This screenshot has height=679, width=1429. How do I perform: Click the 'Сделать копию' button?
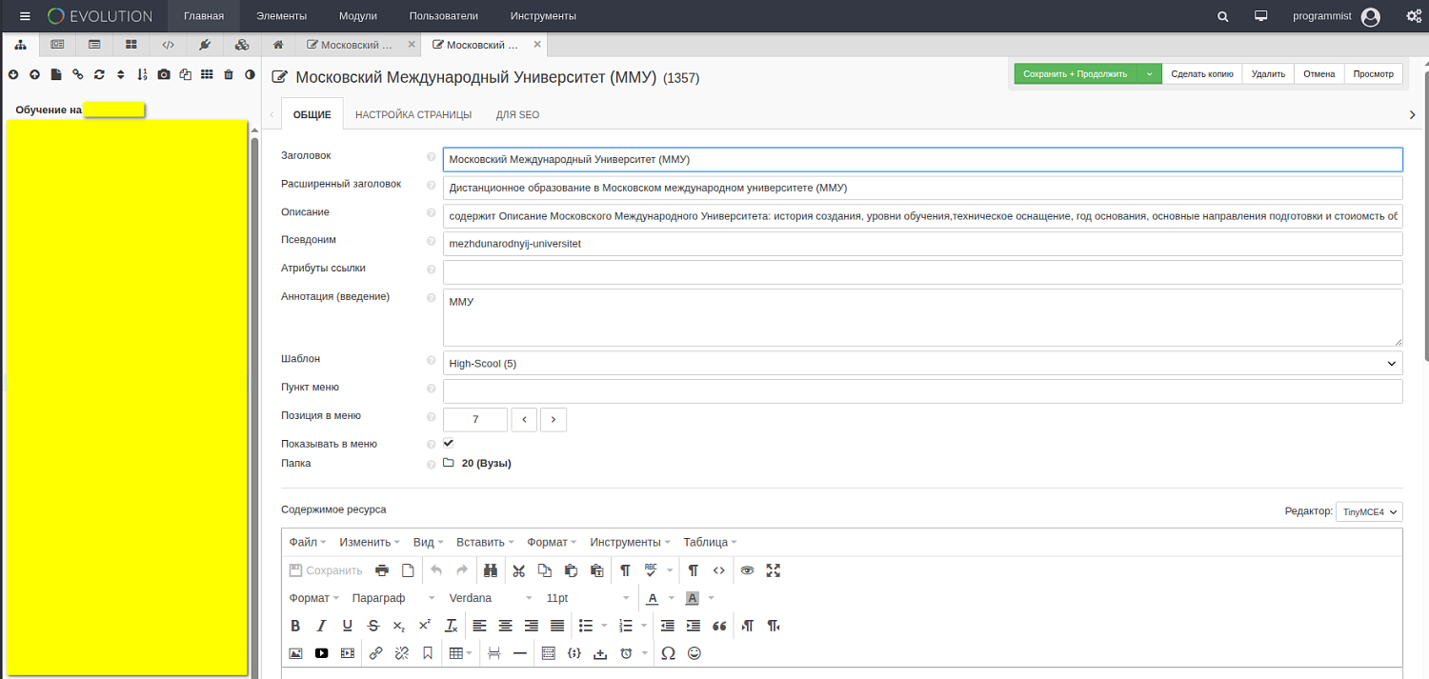tap(1202, 73)
